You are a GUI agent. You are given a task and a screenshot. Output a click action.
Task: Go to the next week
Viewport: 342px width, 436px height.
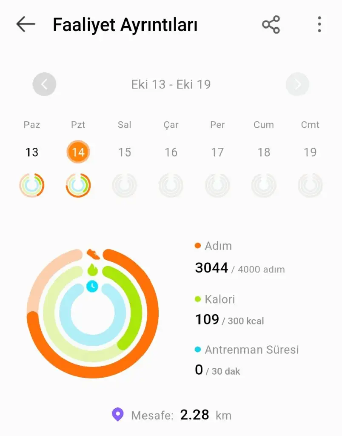(297, 84)
